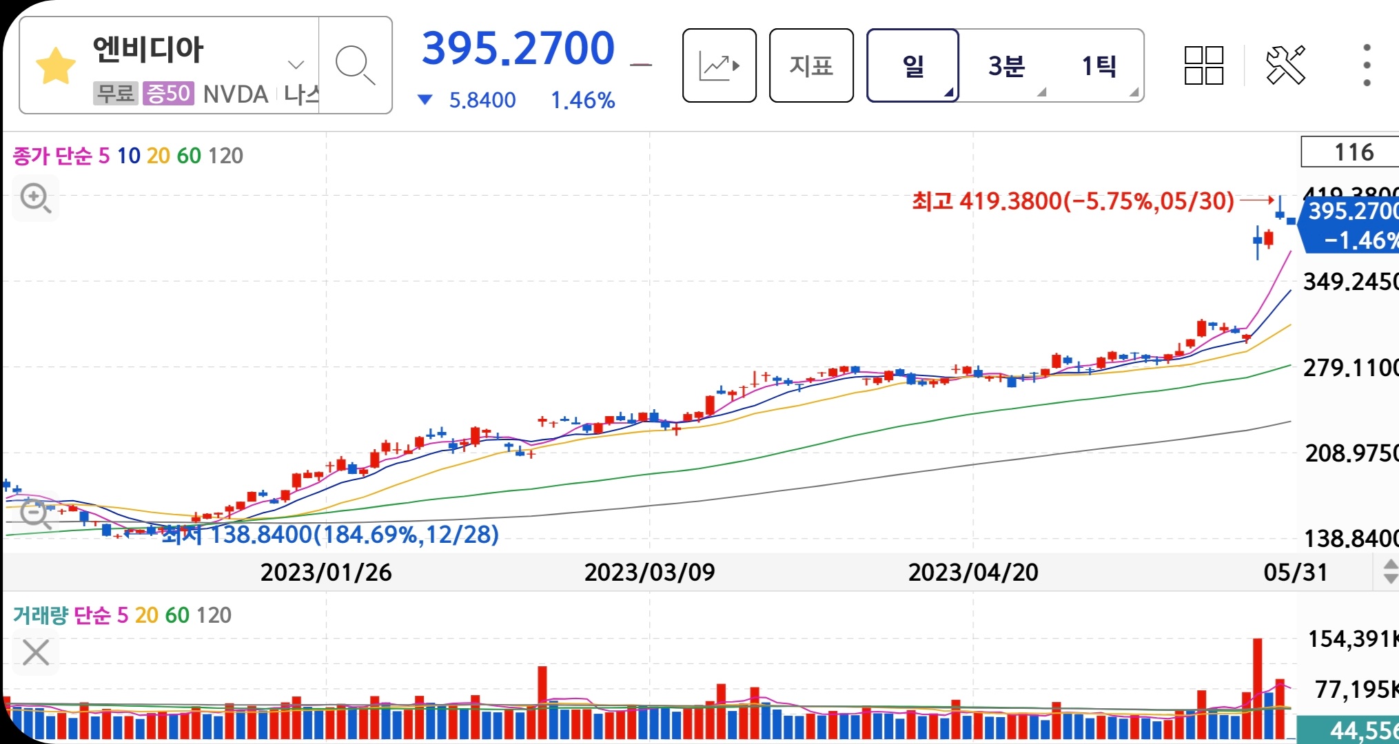Zoom in the chart with plus magnifier
This screenshot has width=1399, height=744.
(x=36, y=198)
